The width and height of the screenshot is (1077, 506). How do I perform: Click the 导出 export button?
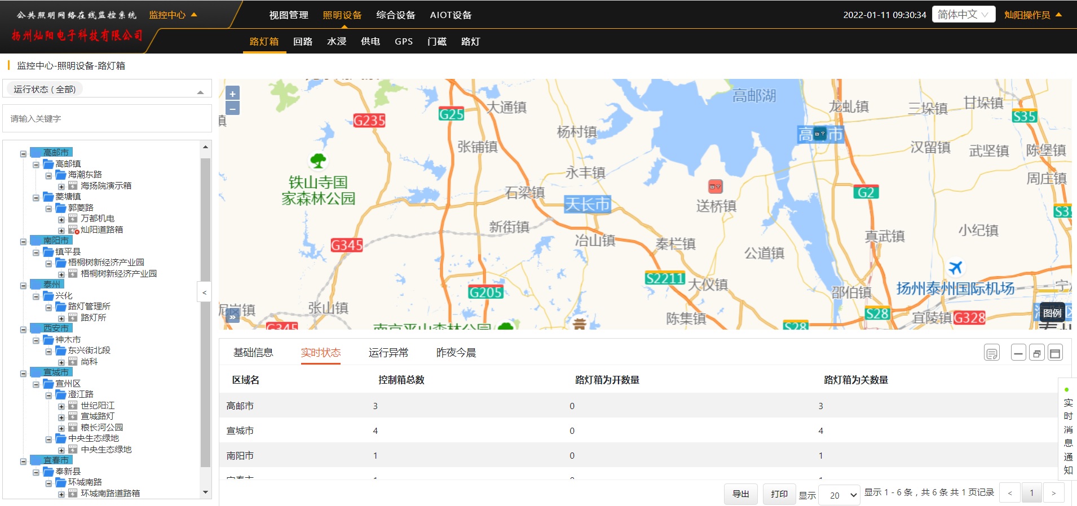[x=740, y=494]
